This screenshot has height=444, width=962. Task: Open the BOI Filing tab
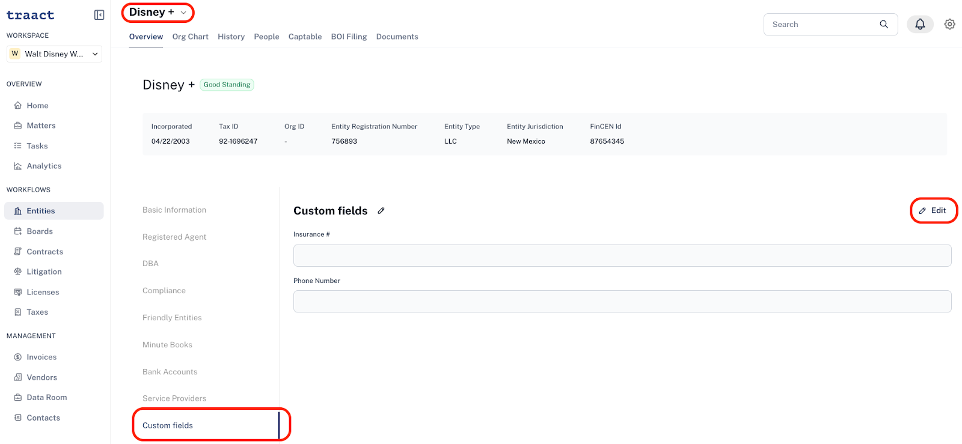[x=349, y=37]
